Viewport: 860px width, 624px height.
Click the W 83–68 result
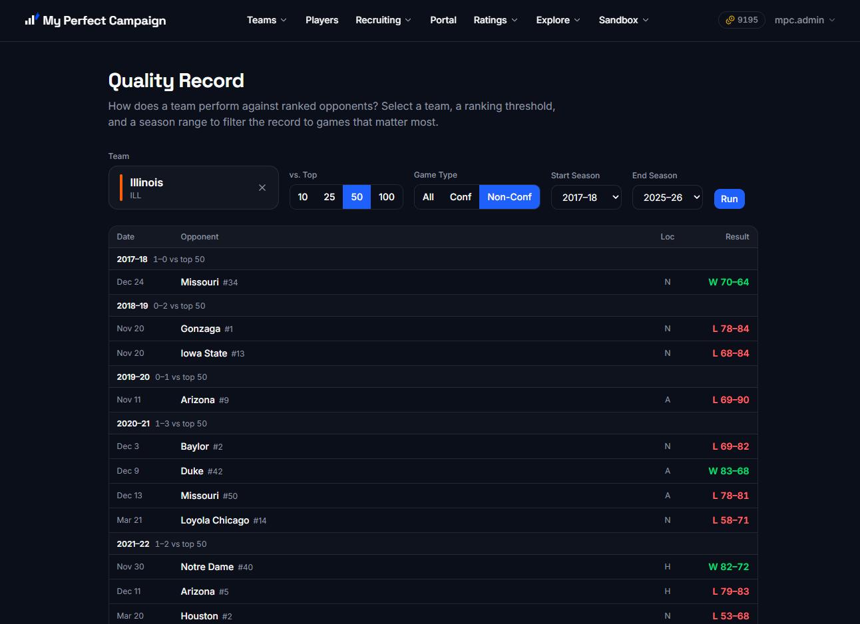click(728, 471)
